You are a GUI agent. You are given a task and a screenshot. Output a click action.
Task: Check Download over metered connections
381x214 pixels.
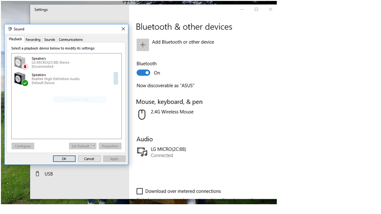coord(140,191)
